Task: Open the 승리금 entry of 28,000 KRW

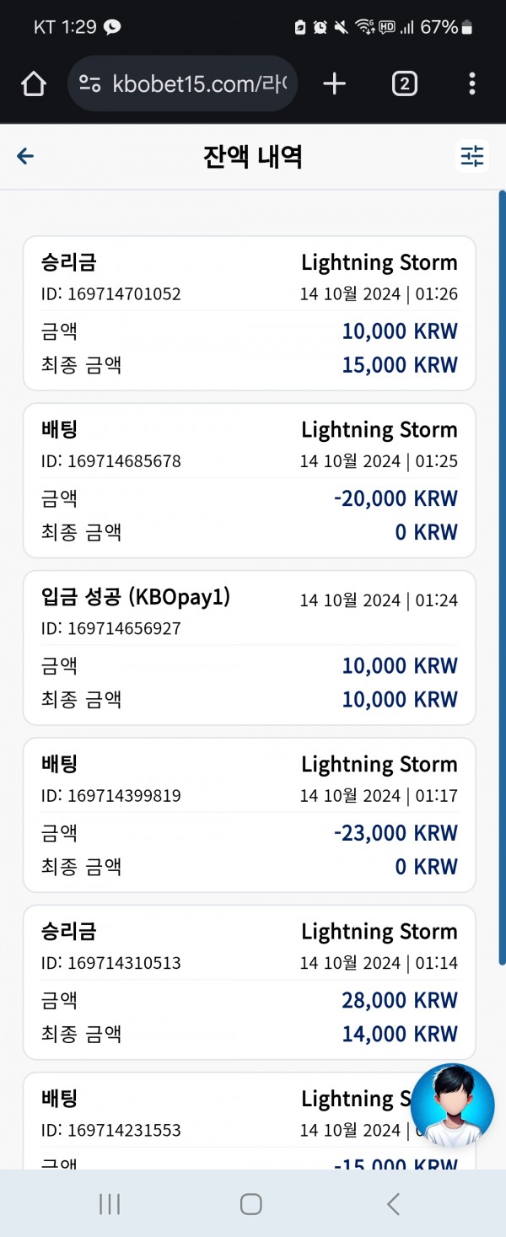Action: click(250, 982)
